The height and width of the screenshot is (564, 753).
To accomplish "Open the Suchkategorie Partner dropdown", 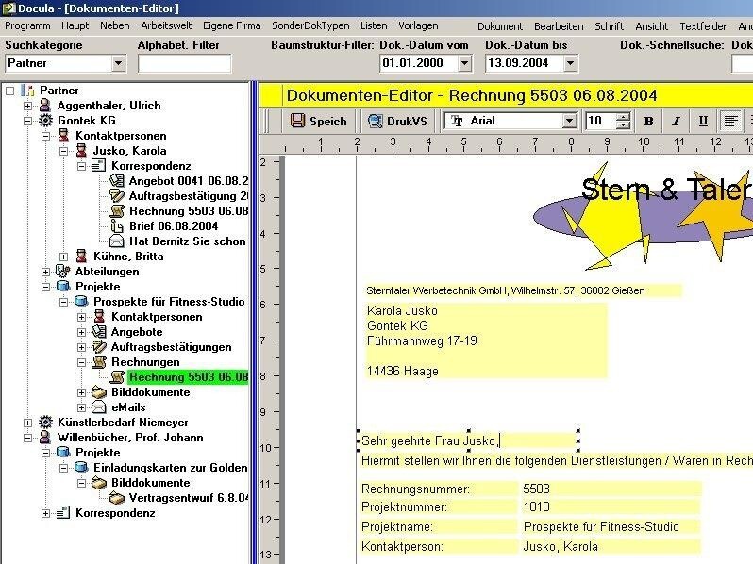I will 118,63.
